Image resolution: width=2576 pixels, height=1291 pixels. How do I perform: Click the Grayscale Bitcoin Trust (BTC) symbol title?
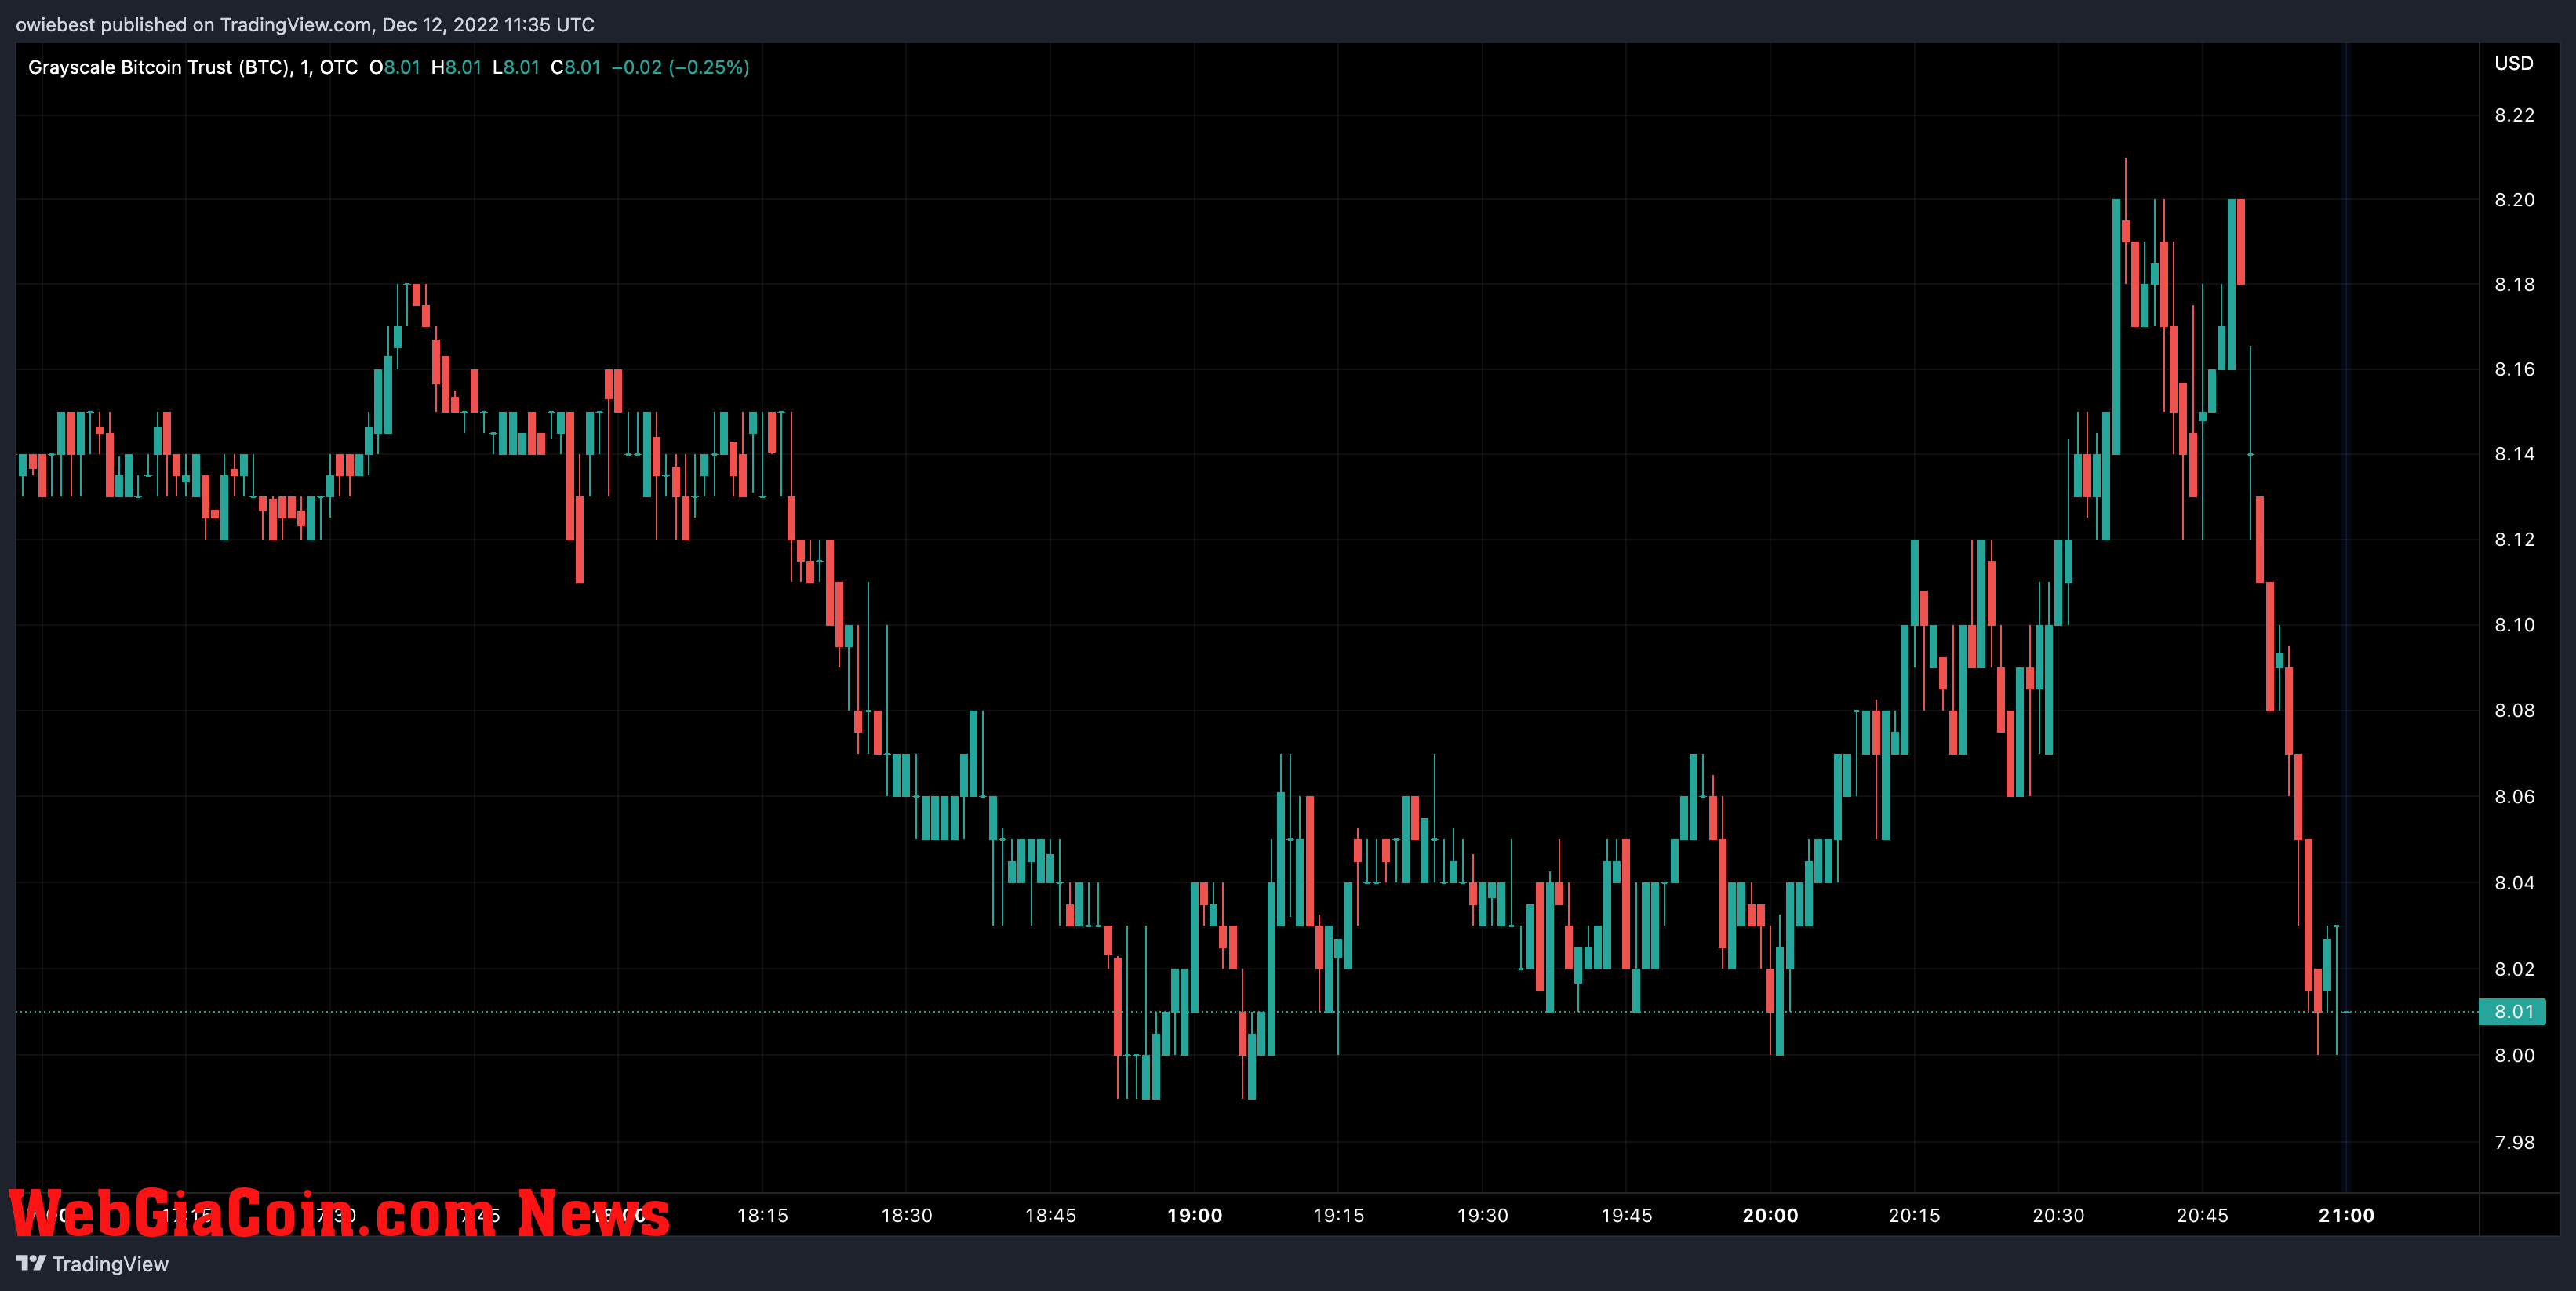(160, 67)
